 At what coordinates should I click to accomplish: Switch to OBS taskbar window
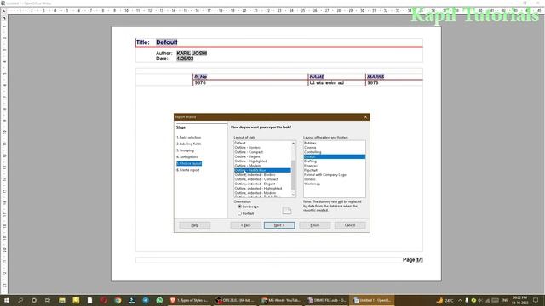(235, 300)
